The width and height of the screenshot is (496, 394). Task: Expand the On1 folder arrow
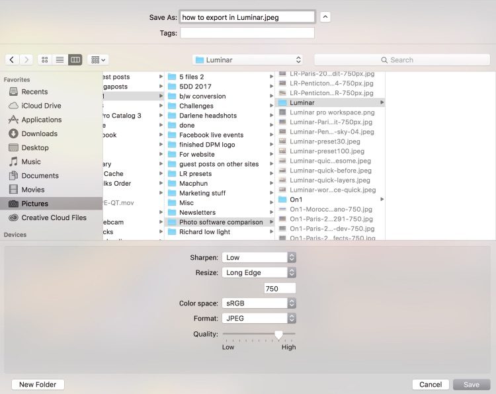coord(382,199)
